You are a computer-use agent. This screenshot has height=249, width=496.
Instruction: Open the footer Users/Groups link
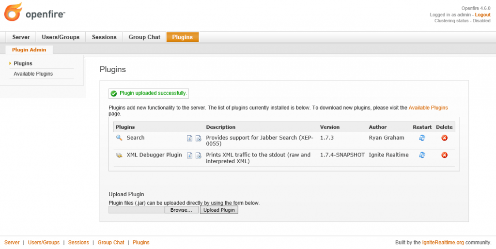pyautogui.click(x=44, y=242)
